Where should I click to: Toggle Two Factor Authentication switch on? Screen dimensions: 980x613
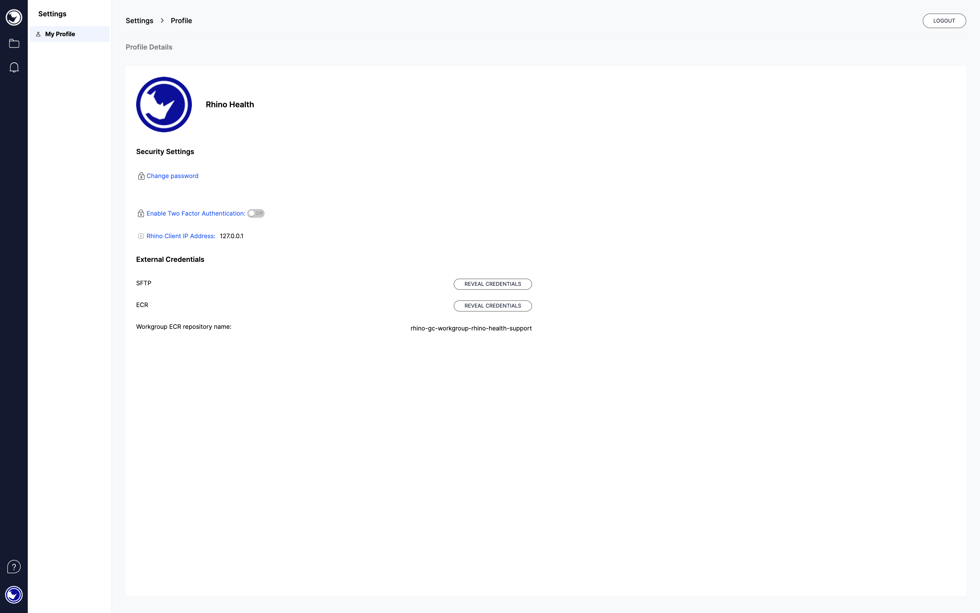[x=256, y=213]
